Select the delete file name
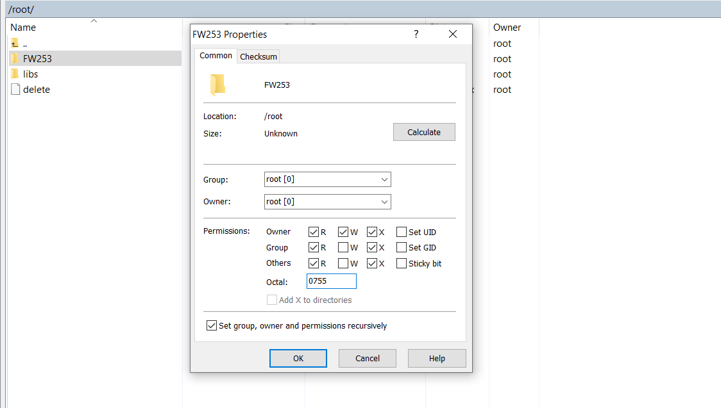This screenshot has width=721, height=408. coord(37,90)
